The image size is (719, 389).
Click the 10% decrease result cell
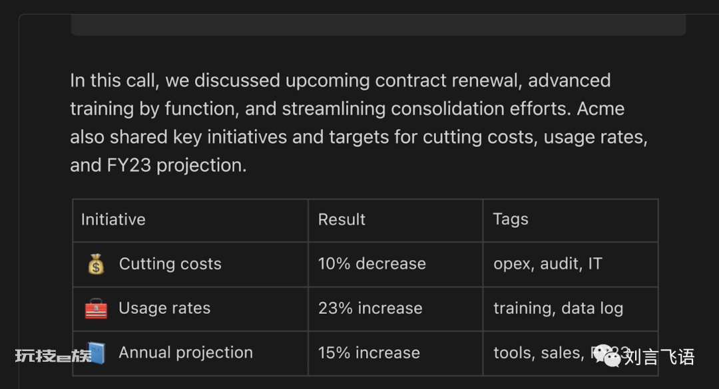[395, 265]
